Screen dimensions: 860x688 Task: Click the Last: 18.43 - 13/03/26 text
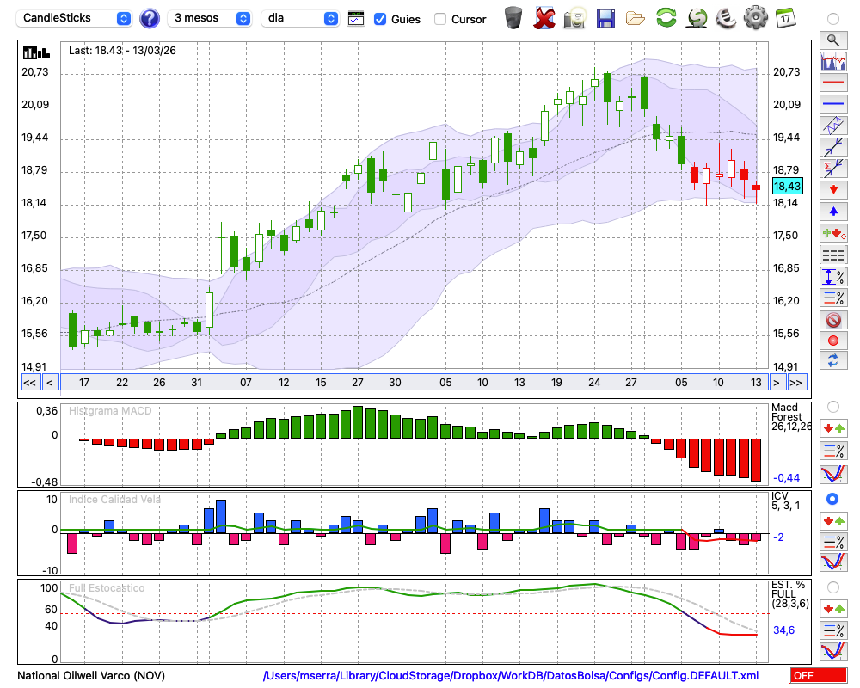point(122,51)
